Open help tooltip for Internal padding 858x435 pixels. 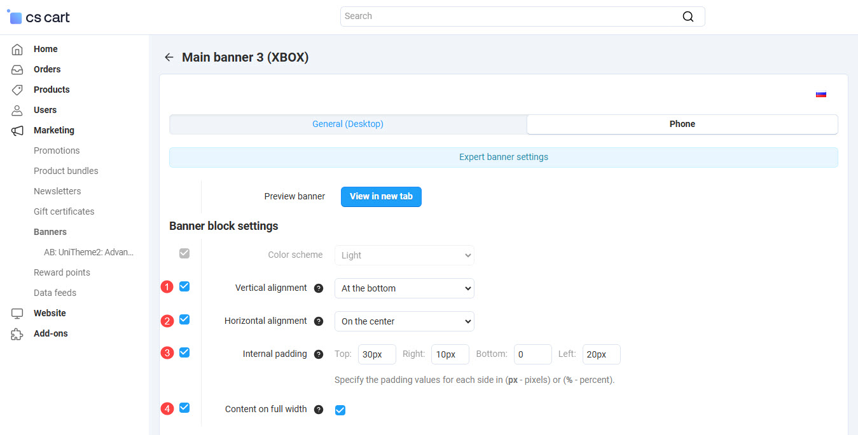[319, 354]
